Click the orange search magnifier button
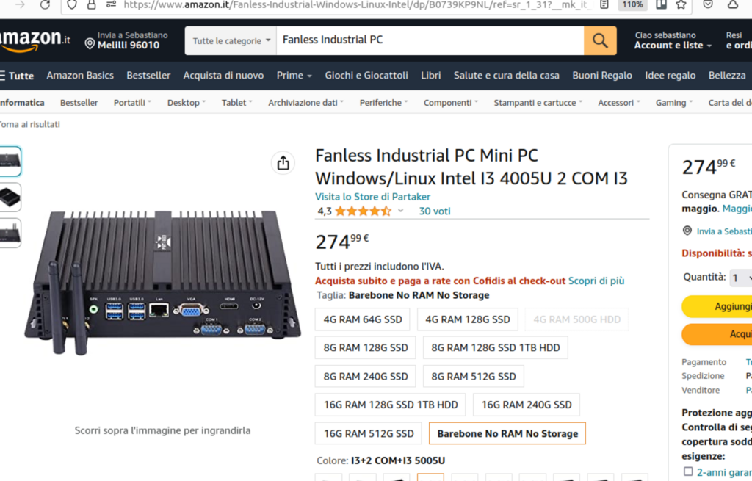The image size is (752, 481). click(600, 40)
